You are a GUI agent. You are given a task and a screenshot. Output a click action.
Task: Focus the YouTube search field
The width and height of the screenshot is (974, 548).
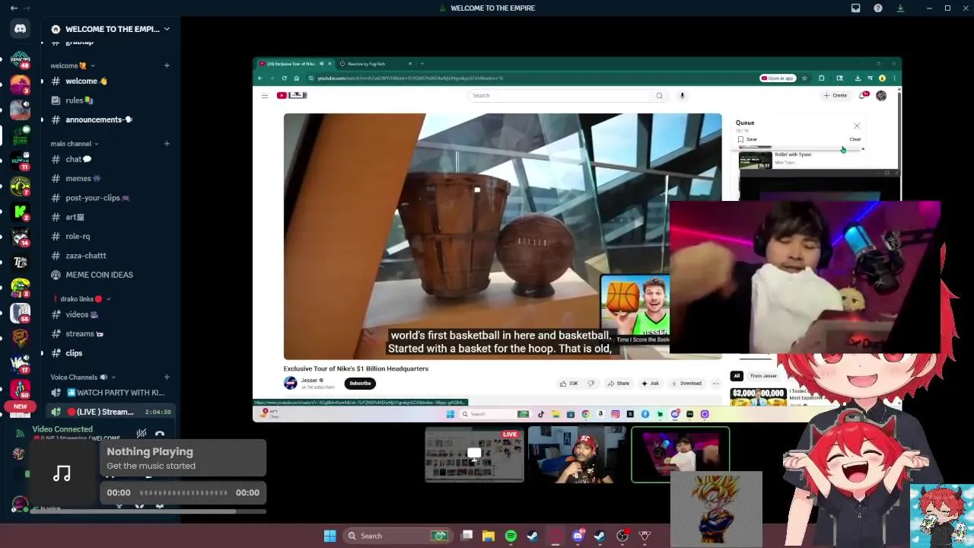(x=559, y=96)
